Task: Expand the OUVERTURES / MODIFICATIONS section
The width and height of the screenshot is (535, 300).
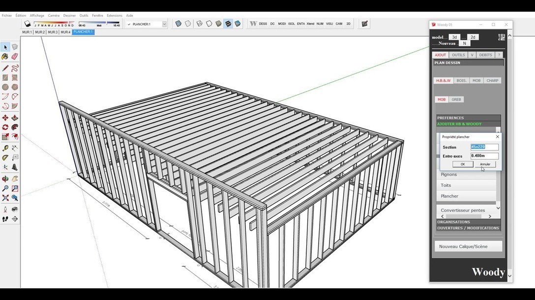Action: [468, 228]
